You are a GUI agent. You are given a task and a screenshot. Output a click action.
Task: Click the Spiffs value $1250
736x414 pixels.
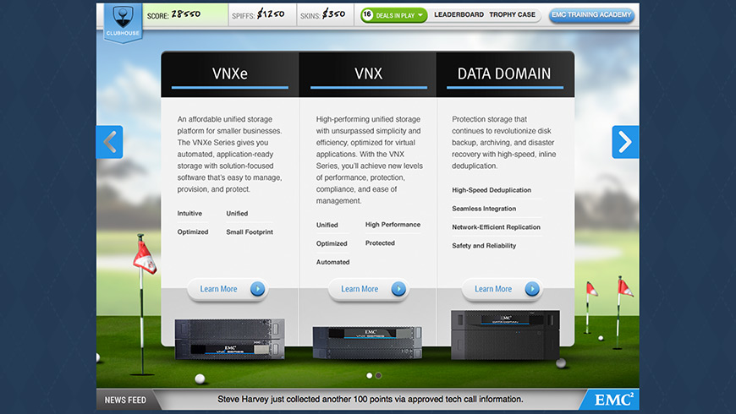click(x=271, y=14)
